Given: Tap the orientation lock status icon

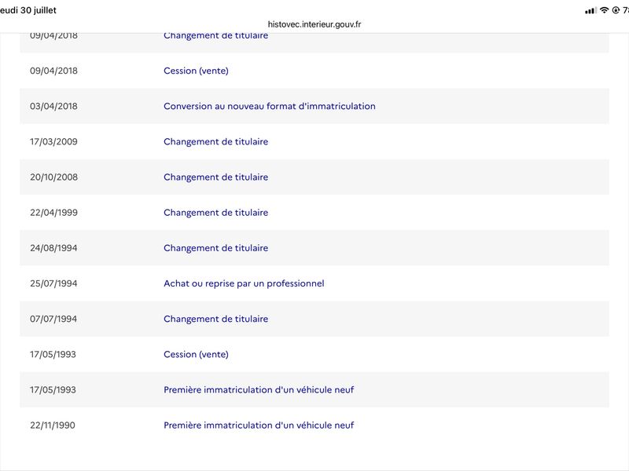Looking at the screenshot, I should (x=616, y=10).
